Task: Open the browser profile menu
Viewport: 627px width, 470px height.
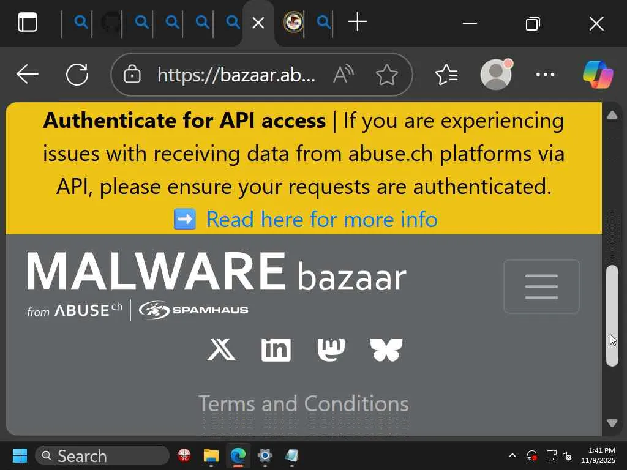Action: [496, 74]
